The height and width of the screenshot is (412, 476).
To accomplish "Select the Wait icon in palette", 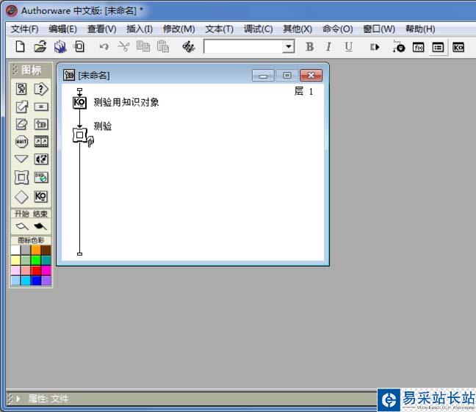I will pos(21,142).
